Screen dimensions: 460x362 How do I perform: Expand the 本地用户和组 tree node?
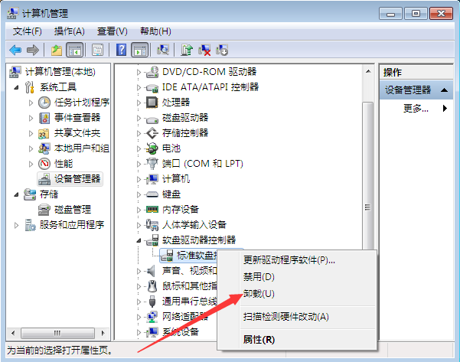point(31,148)
